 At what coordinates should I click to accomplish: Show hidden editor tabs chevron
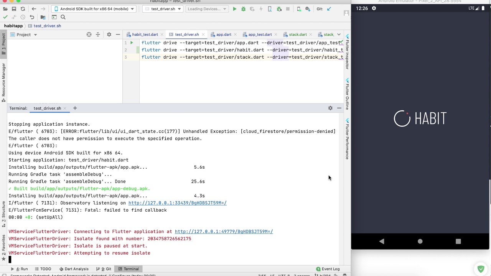tap(339, 34)
